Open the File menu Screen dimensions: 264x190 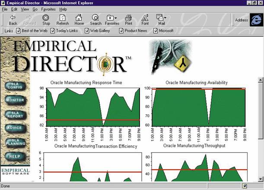coord(5,9)
